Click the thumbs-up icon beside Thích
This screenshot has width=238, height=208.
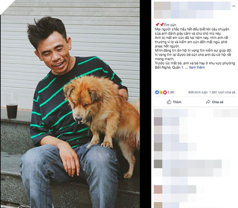[x=169, y=102]
